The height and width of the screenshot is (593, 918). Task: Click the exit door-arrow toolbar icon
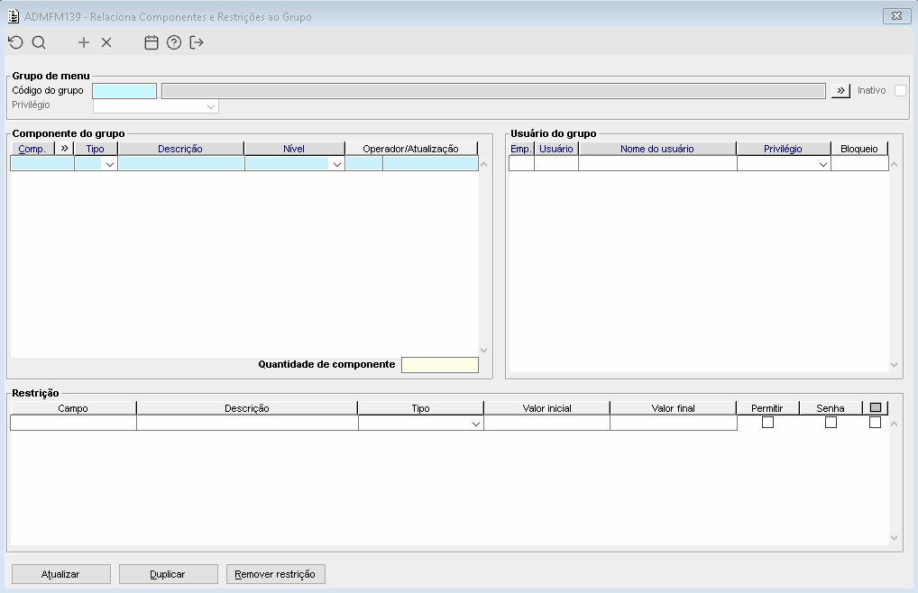coord(197,42)
